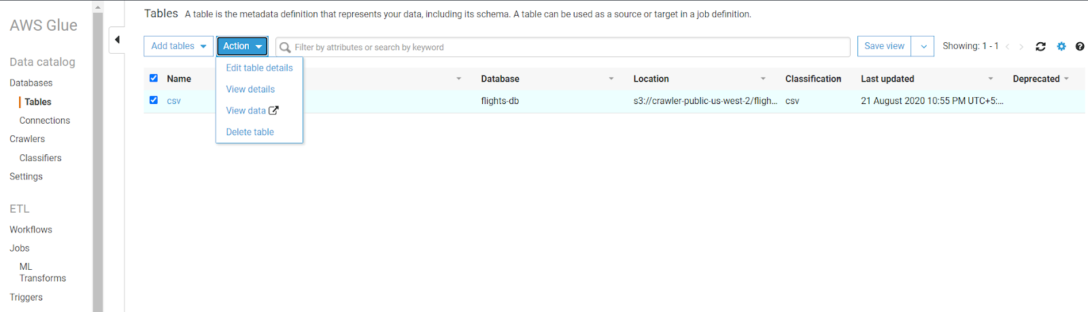Screen dimensions: 1088x312
Task: Open the Deprecated column filter arrow
Action: (x=1066, y=79)
